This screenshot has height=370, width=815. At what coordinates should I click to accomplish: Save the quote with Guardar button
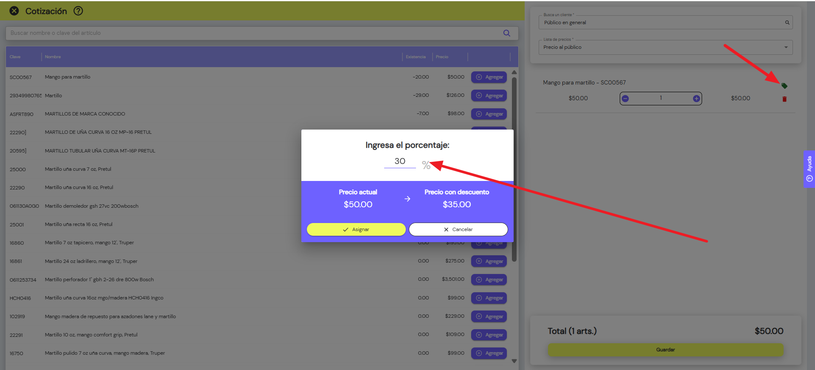[x=665, y=350]
